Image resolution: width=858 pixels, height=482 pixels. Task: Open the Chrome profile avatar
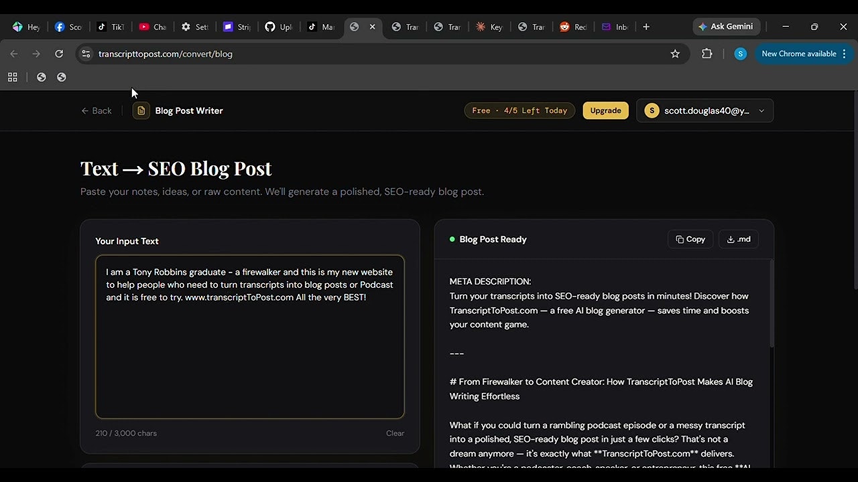point(741,54)
